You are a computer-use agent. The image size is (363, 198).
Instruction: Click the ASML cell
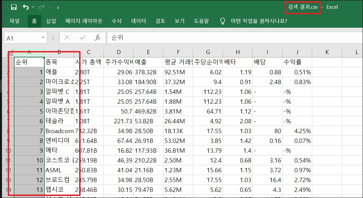(x=59, y=170)
